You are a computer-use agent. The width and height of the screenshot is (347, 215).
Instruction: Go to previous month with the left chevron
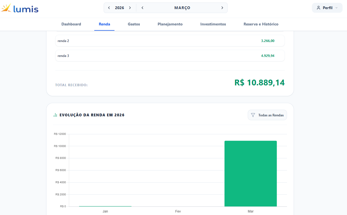pyautogui.click(x=142, y=8)
